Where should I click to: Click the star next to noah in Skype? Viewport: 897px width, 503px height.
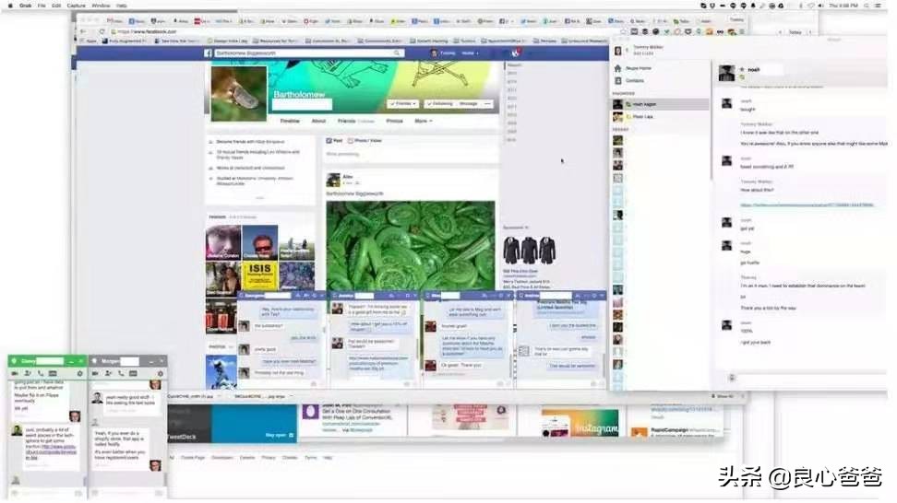pyautogui.click(x=743, y=69)
